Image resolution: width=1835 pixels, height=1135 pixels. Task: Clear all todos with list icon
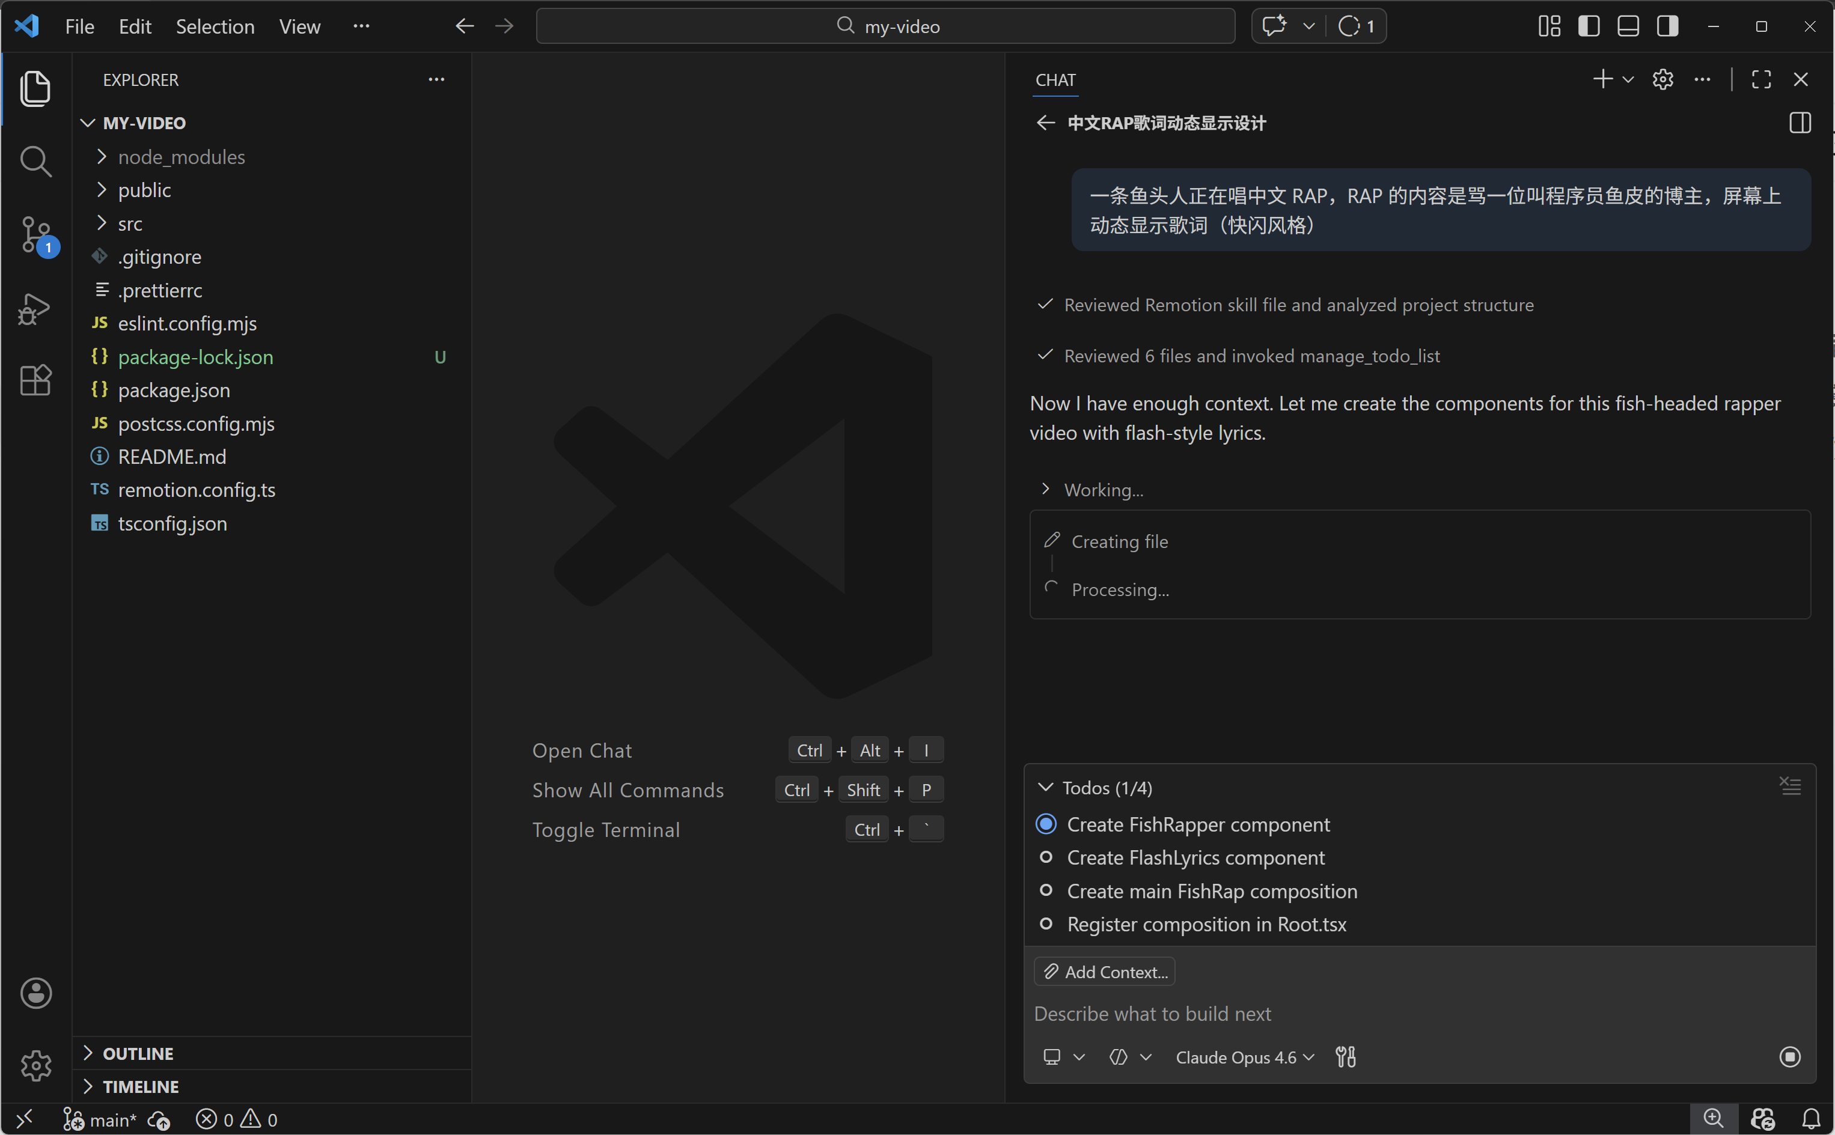point(1790,786)
